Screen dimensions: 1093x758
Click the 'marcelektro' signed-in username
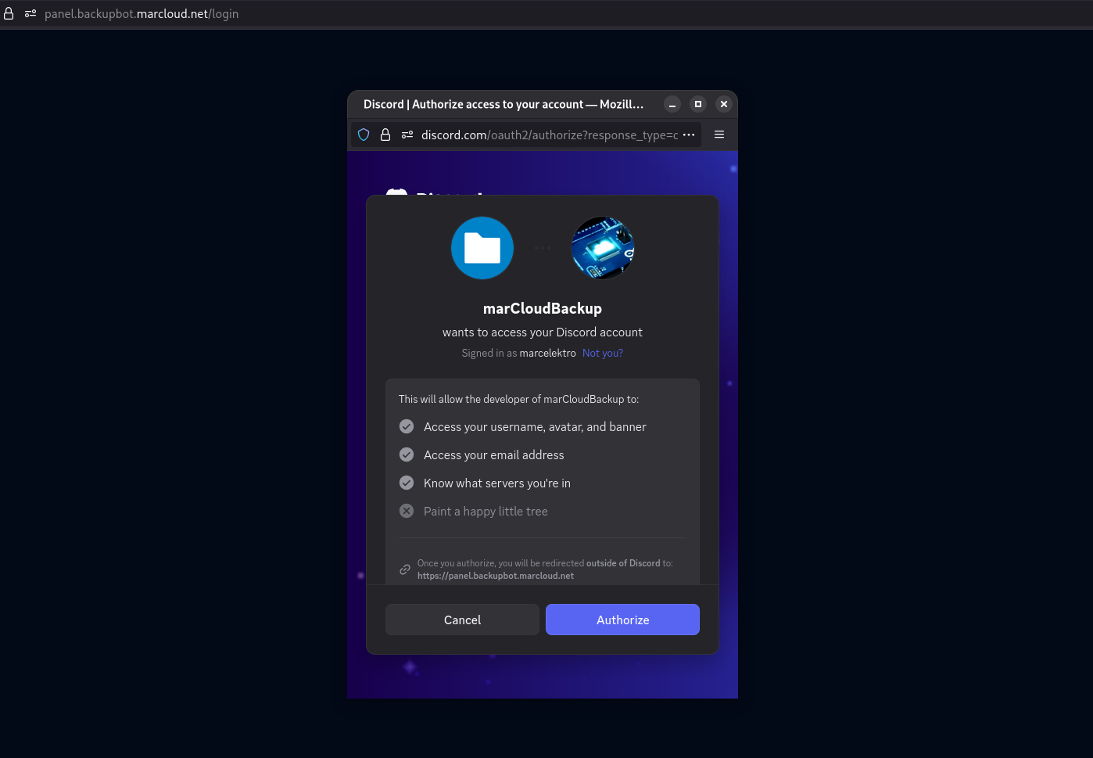(547, 353)
